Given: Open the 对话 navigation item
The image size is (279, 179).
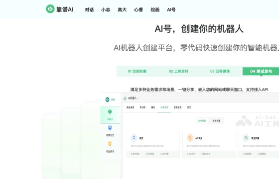Looking at the screenshot, I should [x=89, y=9].
